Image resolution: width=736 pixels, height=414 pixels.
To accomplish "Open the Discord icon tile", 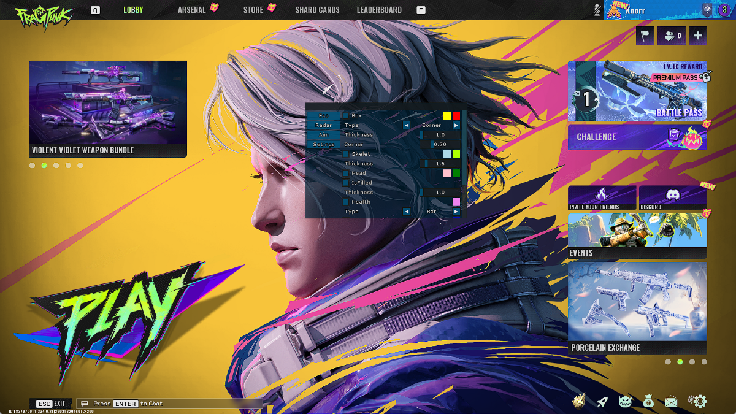I will tap(673, 198).
